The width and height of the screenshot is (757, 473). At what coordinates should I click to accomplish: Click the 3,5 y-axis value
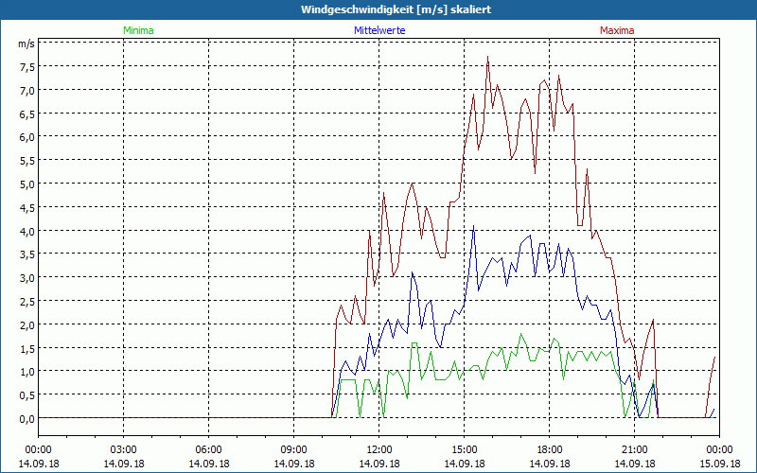pos(27,254)
